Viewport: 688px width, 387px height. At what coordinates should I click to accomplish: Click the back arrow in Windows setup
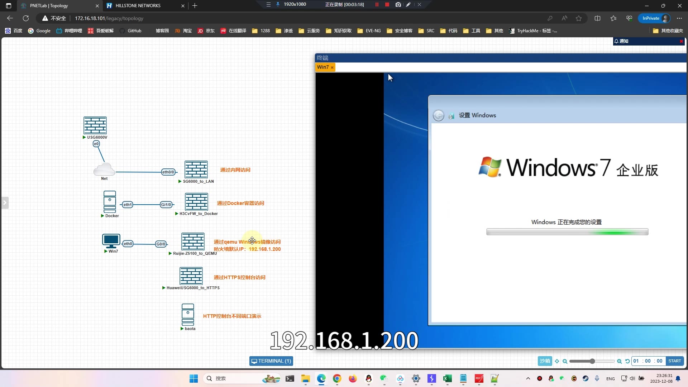438,115
